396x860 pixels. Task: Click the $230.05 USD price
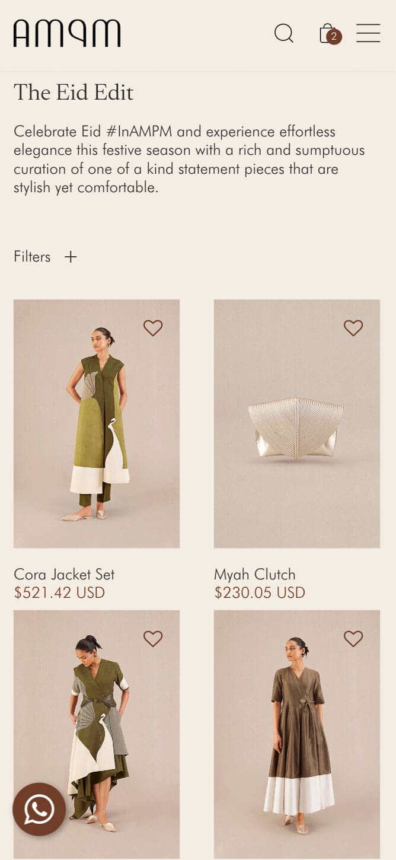click(x=260, y=593)
